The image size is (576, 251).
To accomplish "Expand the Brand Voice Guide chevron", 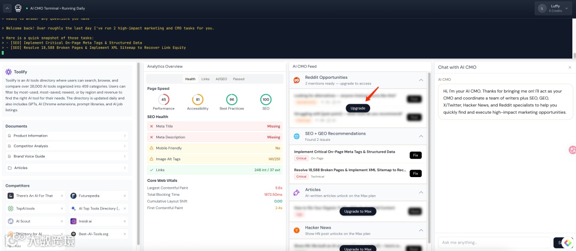I will tap(124, 156).
